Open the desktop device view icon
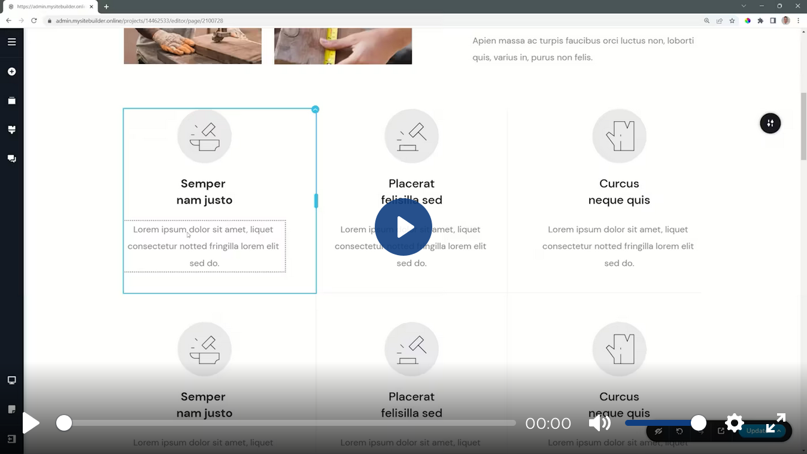 (11, 380)
